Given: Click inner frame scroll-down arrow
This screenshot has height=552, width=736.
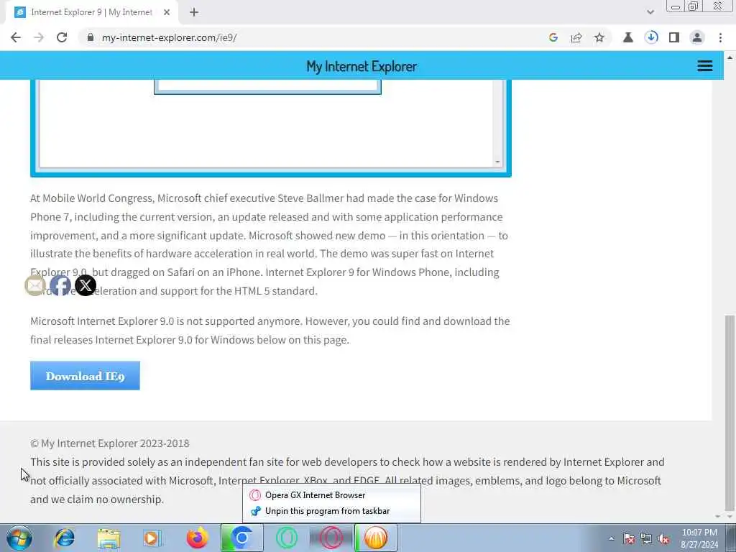Looking at the screenshot, I should coord(497,162).
